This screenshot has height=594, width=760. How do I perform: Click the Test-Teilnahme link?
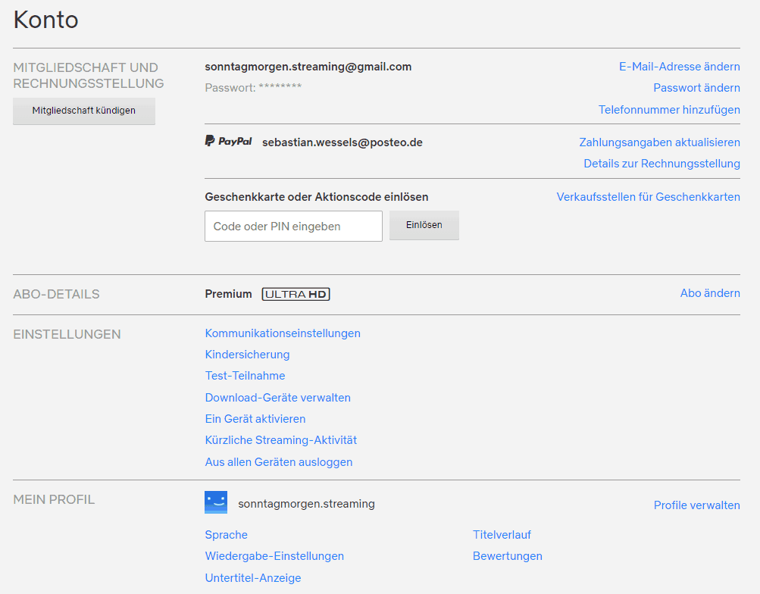point(245,376)
